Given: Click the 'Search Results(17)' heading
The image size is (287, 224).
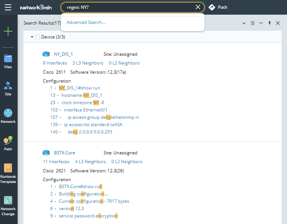Looking at the screenshot, I should [x=42, y=23].
